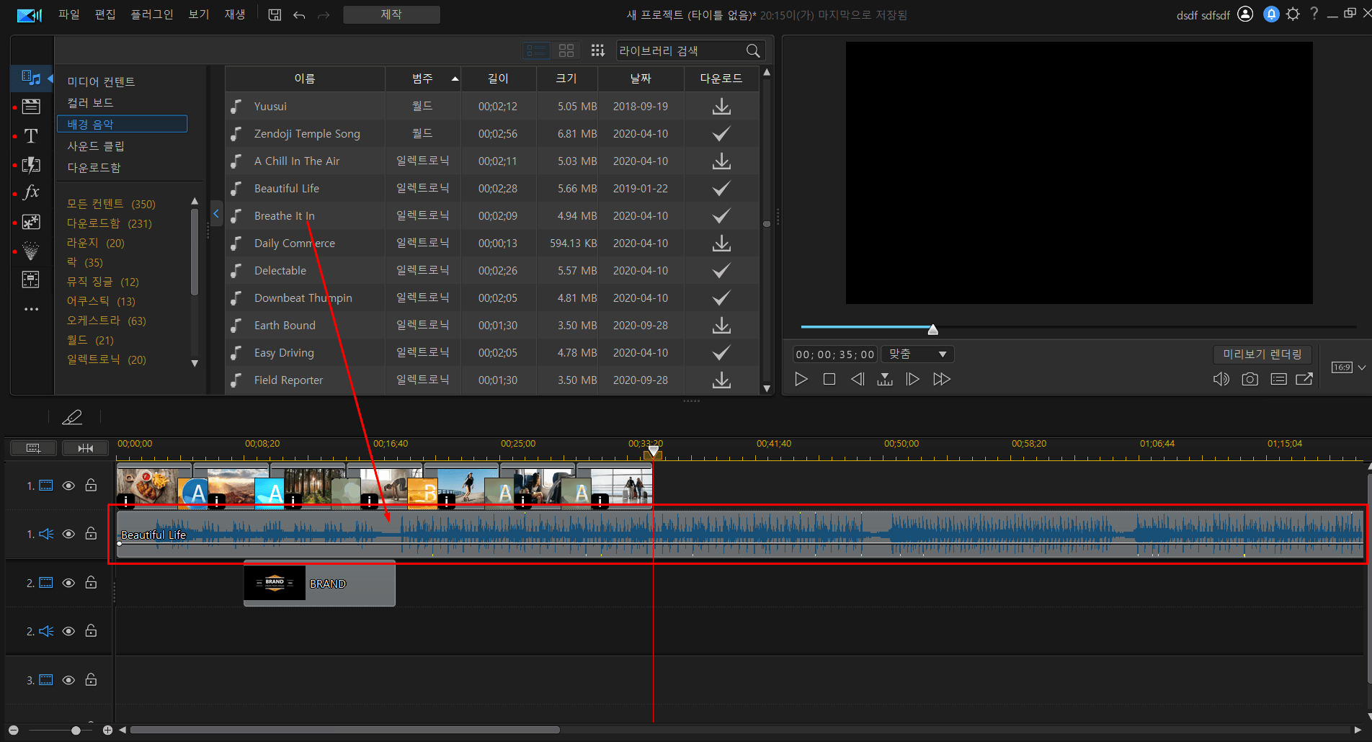Take a snapshot with camera icon
1372x742 pixels.
[x=1249, y=379]
